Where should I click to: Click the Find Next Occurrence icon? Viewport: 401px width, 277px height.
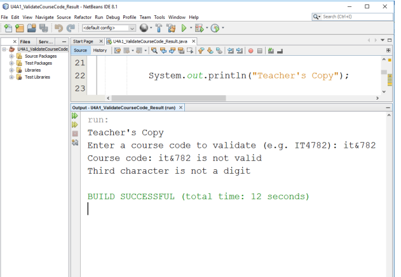[172, 51]
